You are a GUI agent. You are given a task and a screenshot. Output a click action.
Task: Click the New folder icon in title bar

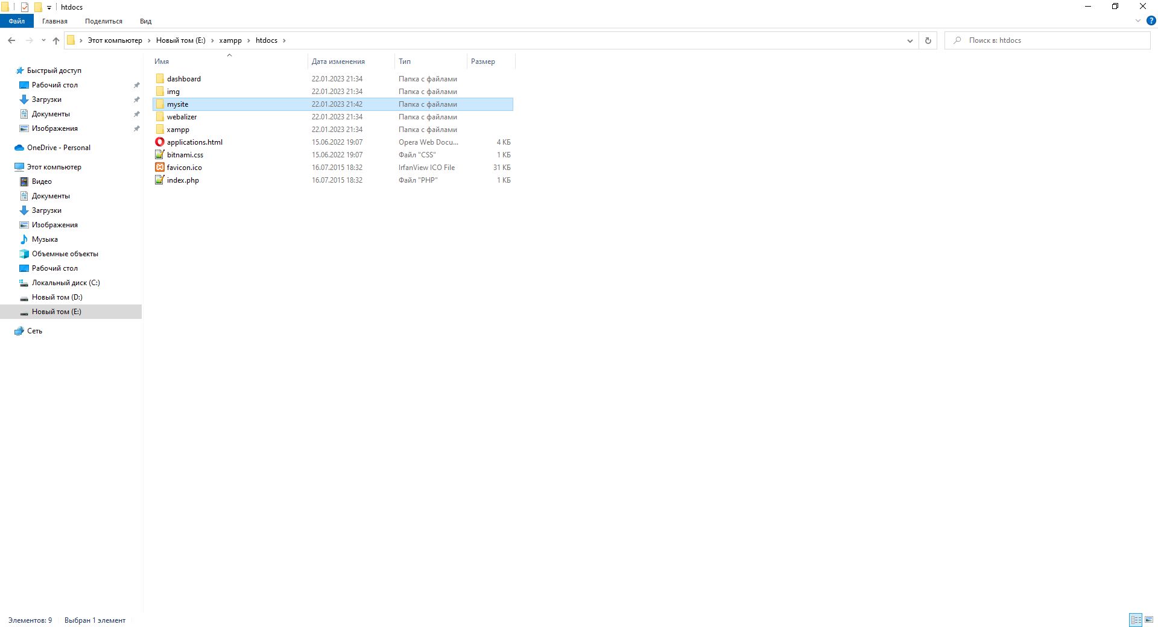tap(38, 7)
